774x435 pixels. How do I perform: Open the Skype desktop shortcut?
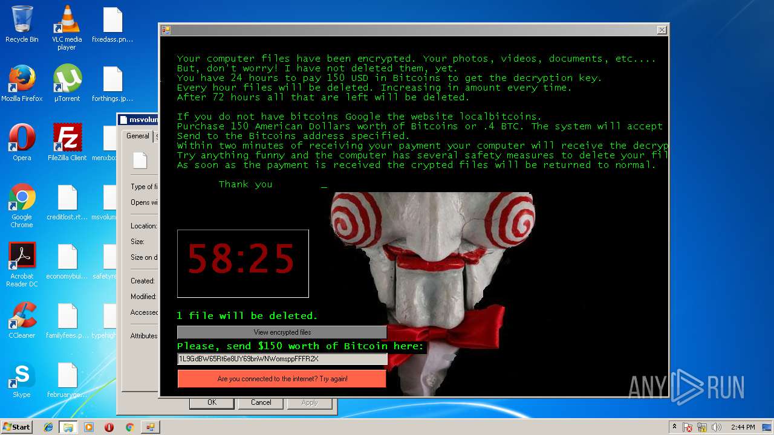[22, 379]
